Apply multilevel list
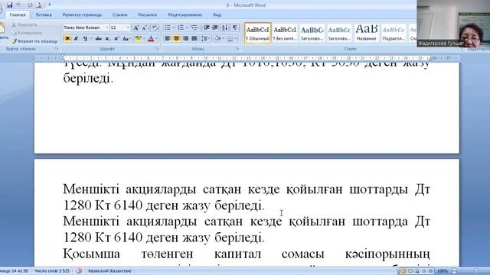This screenshot has width=490, height=275. pos(194,27)
